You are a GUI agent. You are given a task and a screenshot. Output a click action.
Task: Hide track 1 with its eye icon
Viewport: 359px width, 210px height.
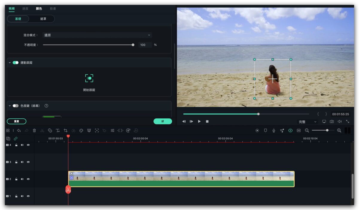(28, 196)
